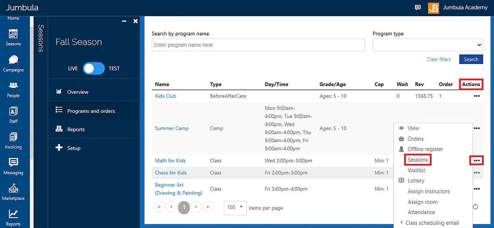494x228 pixels.
Task: Click the Rev column header
Action: (420, 84)
